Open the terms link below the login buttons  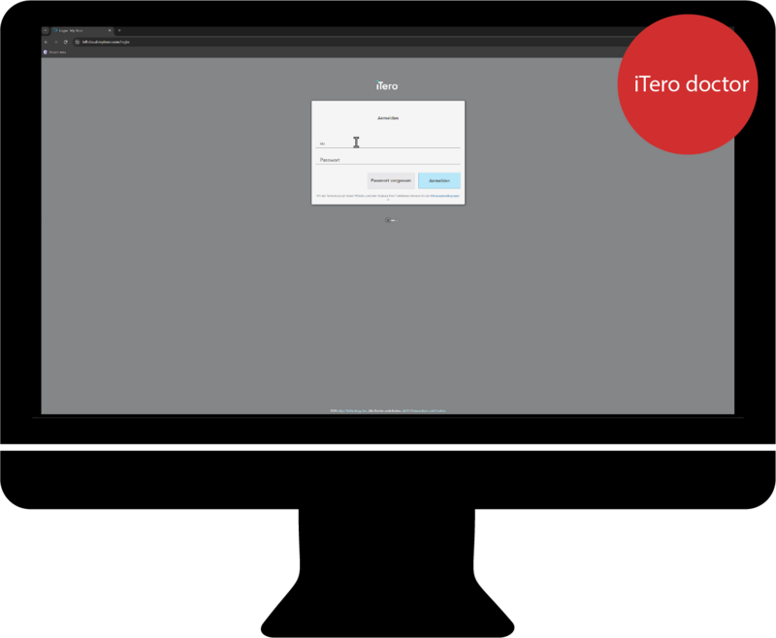(x=444, y=196)
